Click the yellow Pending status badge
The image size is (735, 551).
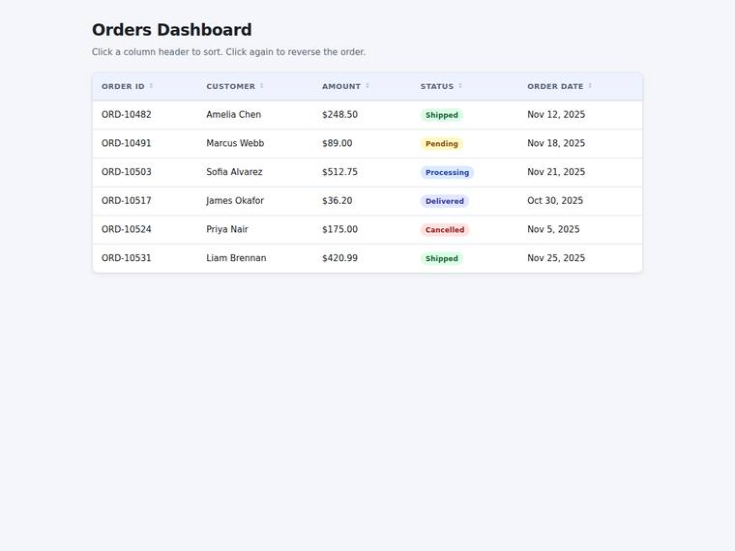(x=442, y=144)
